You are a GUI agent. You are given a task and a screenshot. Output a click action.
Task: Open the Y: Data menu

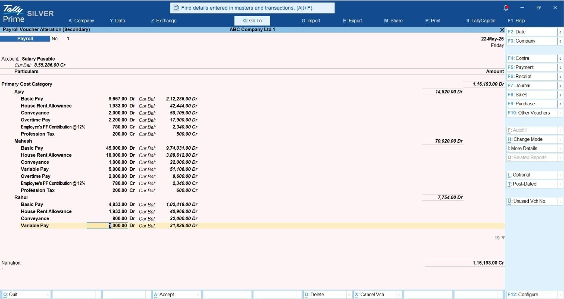(x=117, y=21)
